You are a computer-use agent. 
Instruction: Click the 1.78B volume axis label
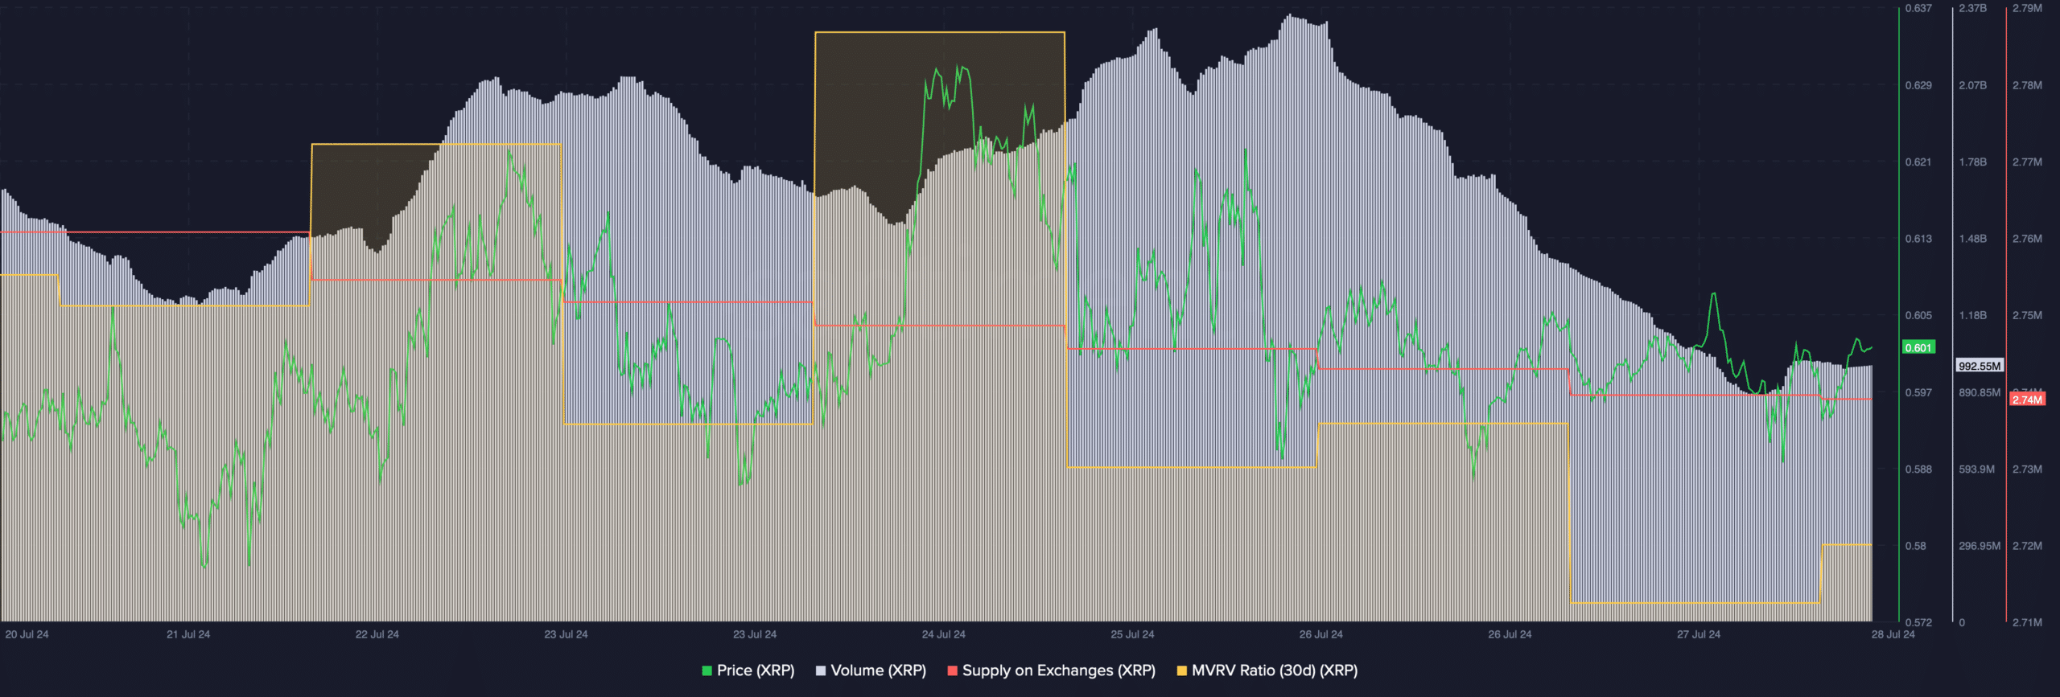click(1972, 162)
